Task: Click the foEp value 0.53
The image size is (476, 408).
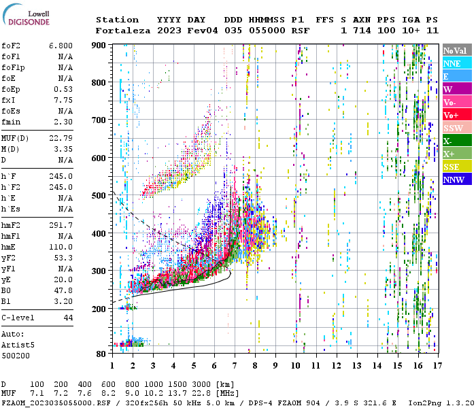Action: (63, 89)
